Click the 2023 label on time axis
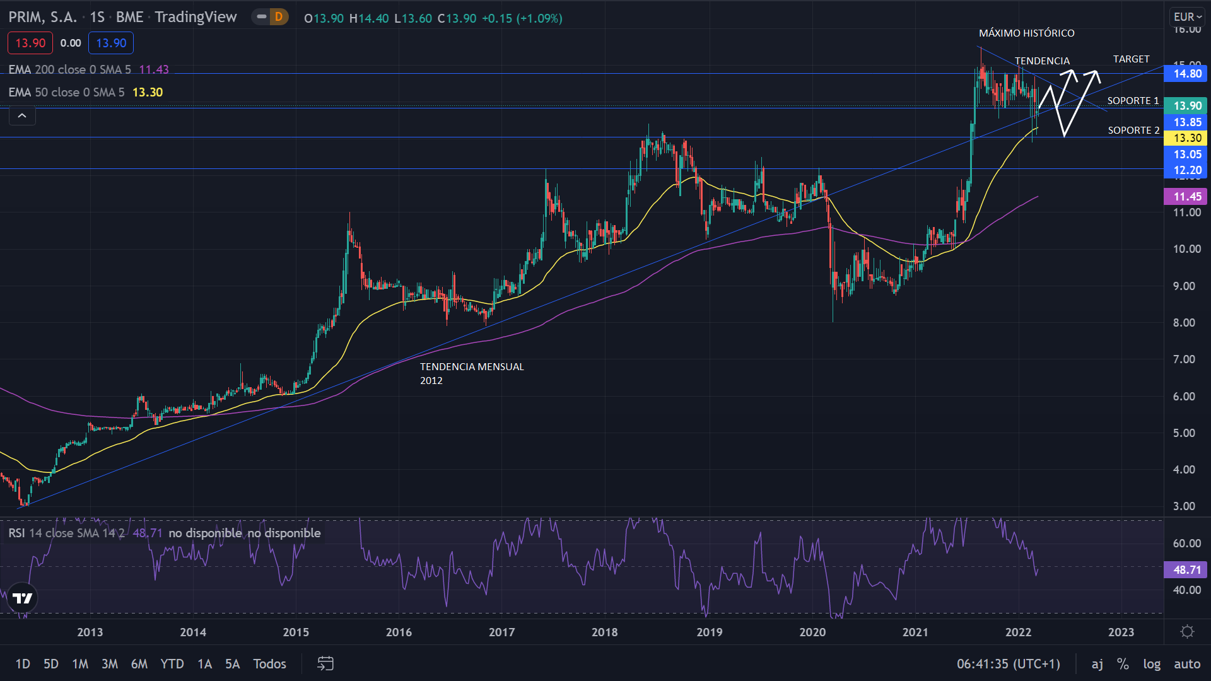 1121,632
